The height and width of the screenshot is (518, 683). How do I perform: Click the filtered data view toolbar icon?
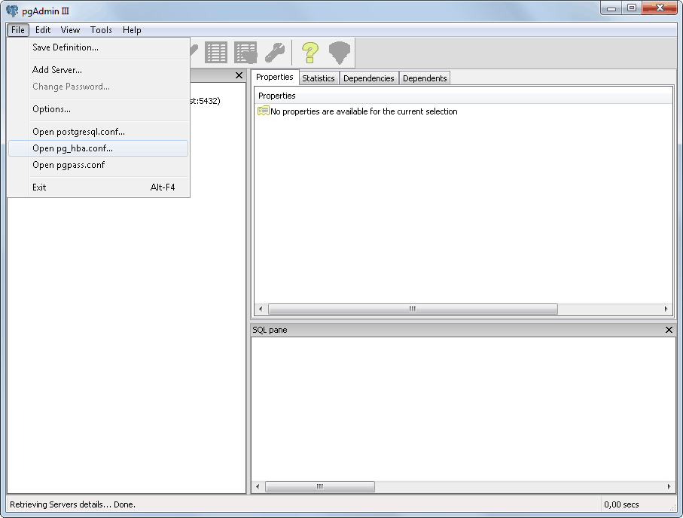[245, 53]
